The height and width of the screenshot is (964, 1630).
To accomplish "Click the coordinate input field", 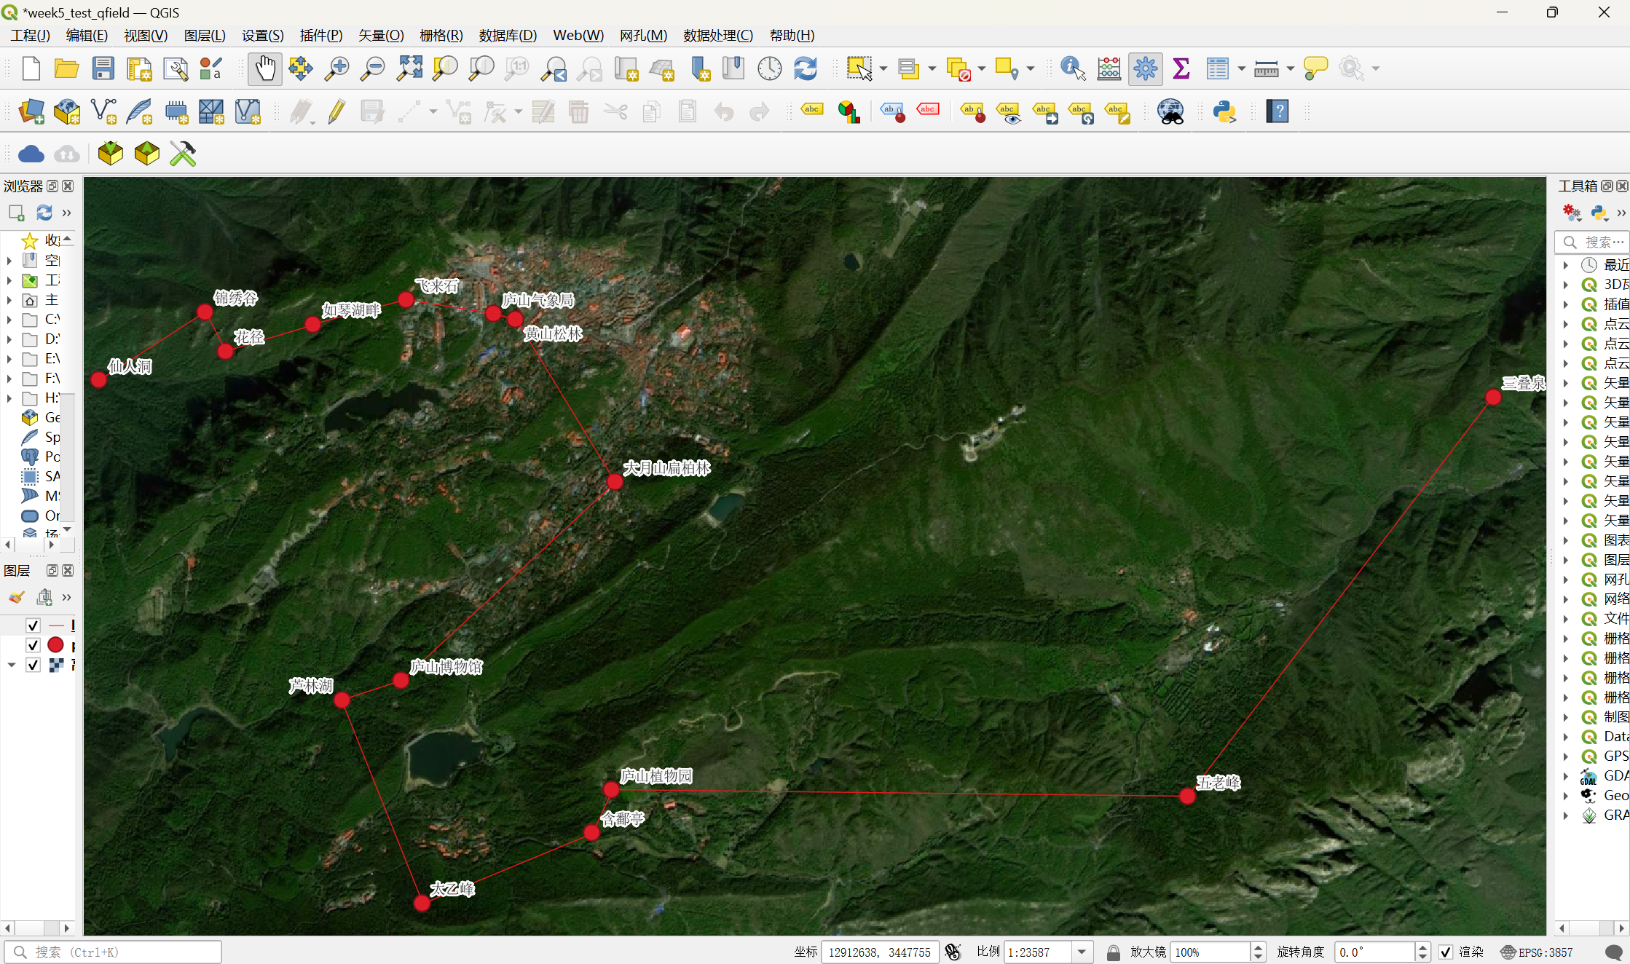I will pyautogui.click(x=879, y=952).
